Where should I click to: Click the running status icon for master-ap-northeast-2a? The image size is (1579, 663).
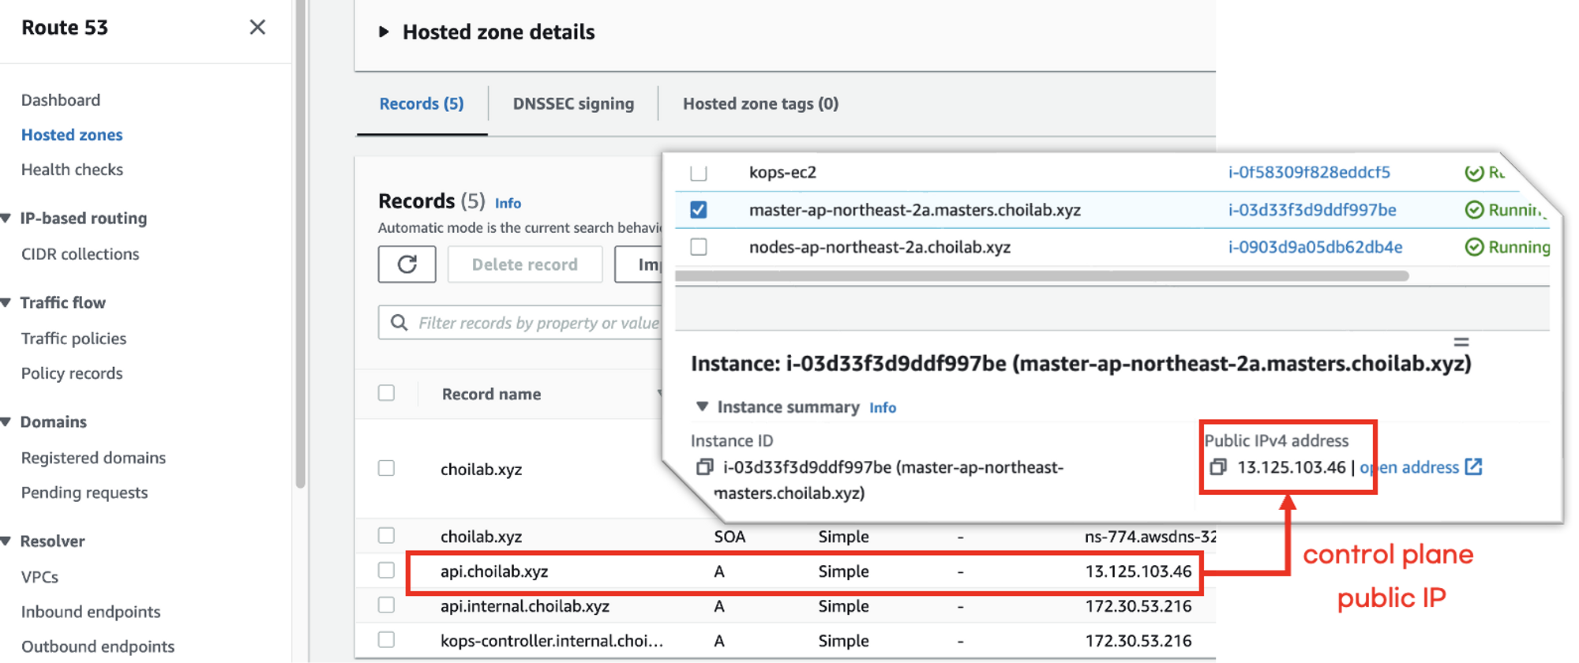(1474, 210)
